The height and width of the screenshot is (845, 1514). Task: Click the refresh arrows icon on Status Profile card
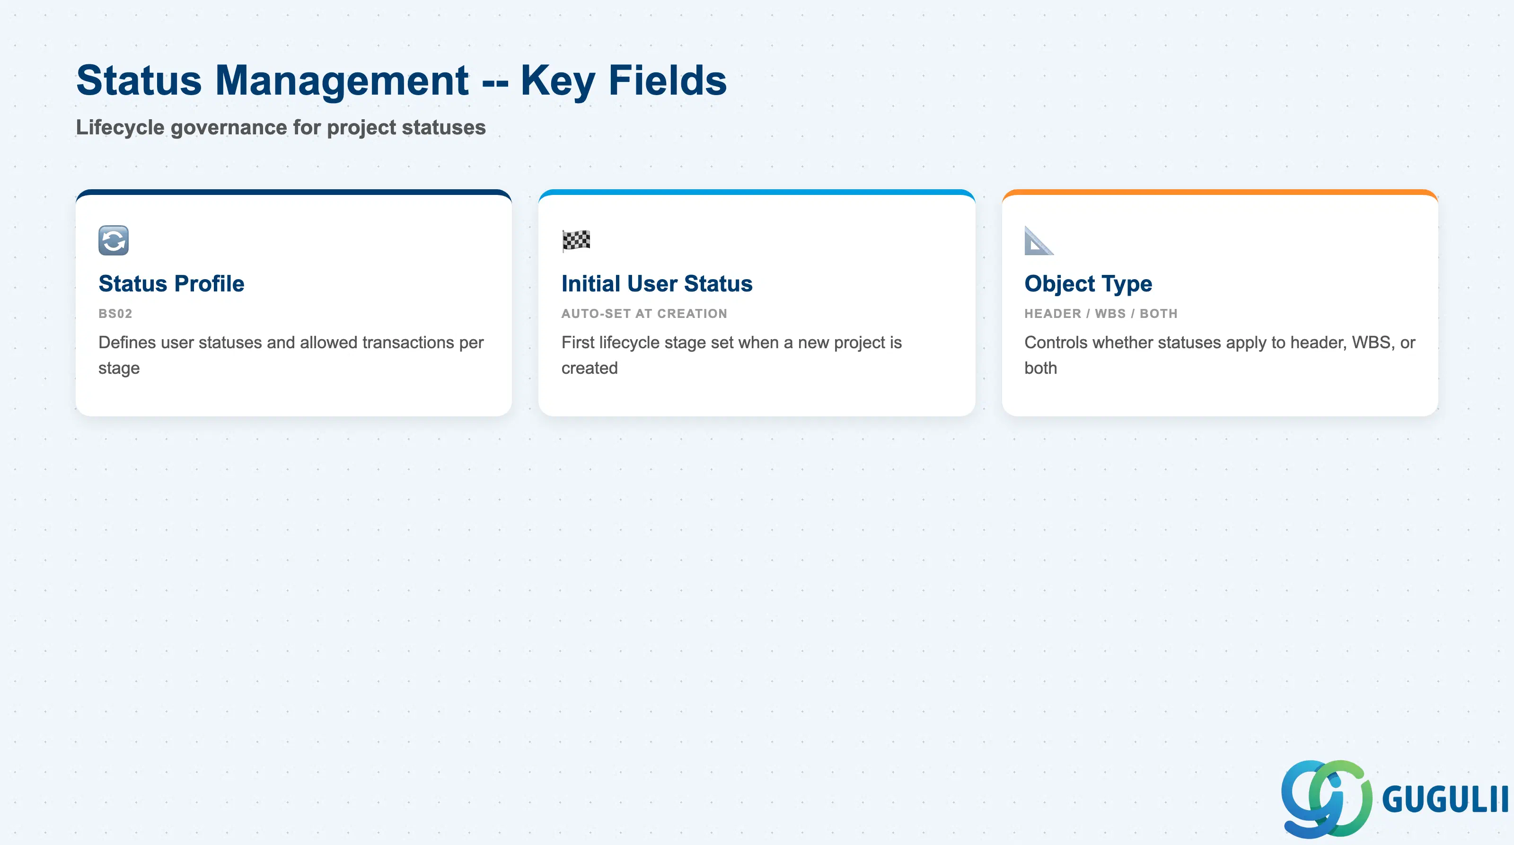[x=114, y=240]
